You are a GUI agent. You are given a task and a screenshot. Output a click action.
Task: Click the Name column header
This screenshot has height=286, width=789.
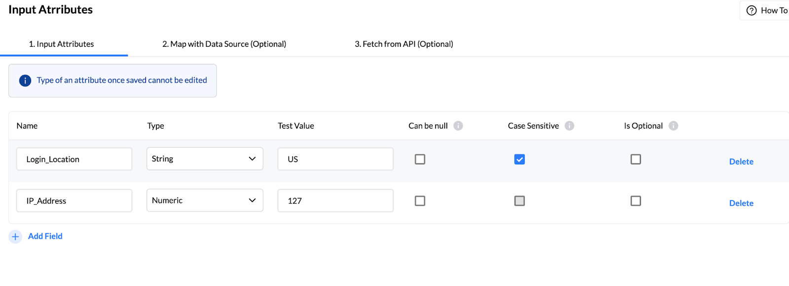click(x=27, y=126)
